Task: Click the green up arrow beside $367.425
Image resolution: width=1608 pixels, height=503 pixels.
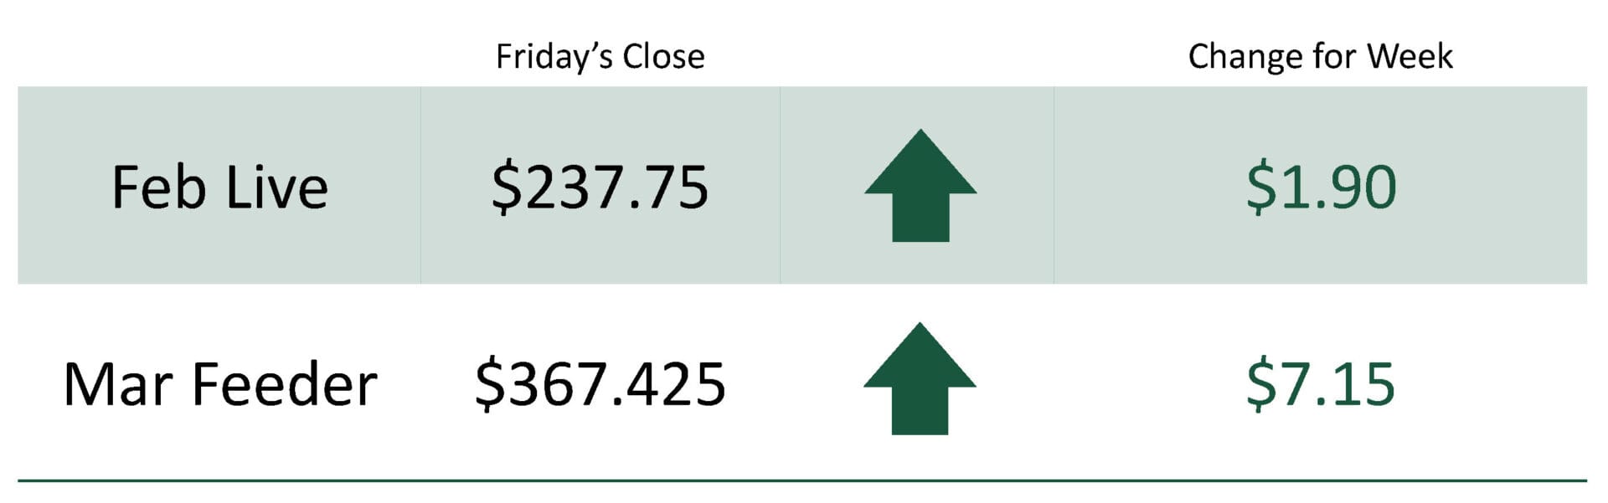Action: pyautogui.click(x=920, y=379)
